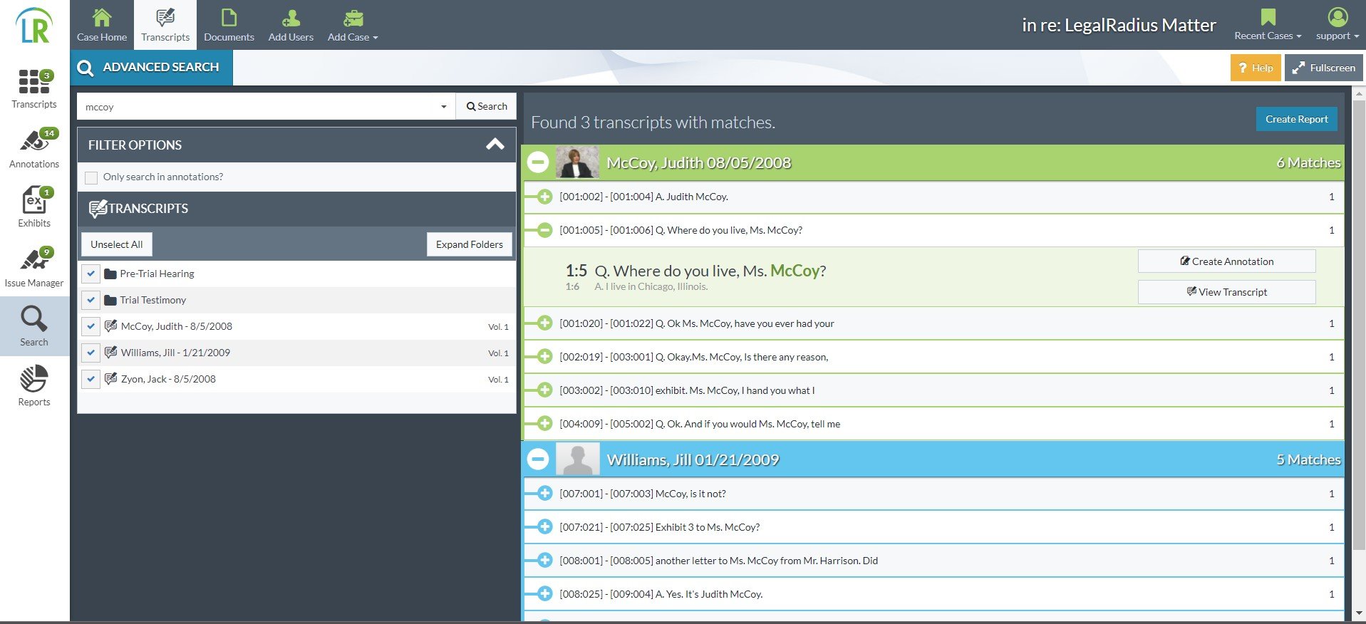Screen dimensions: 1366x624
Task: Click the LR logo
Action: [x=34, y=26]
